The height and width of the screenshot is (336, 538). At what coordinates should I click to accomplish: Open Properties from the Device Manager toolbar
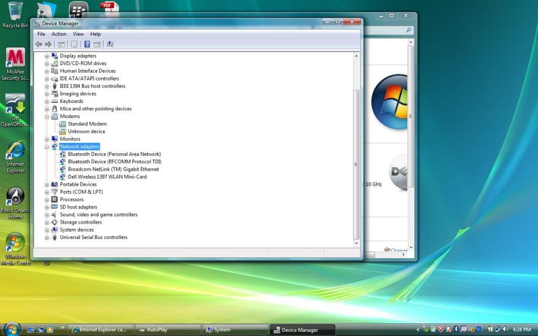pyautogui.click(x=74, y=44)
